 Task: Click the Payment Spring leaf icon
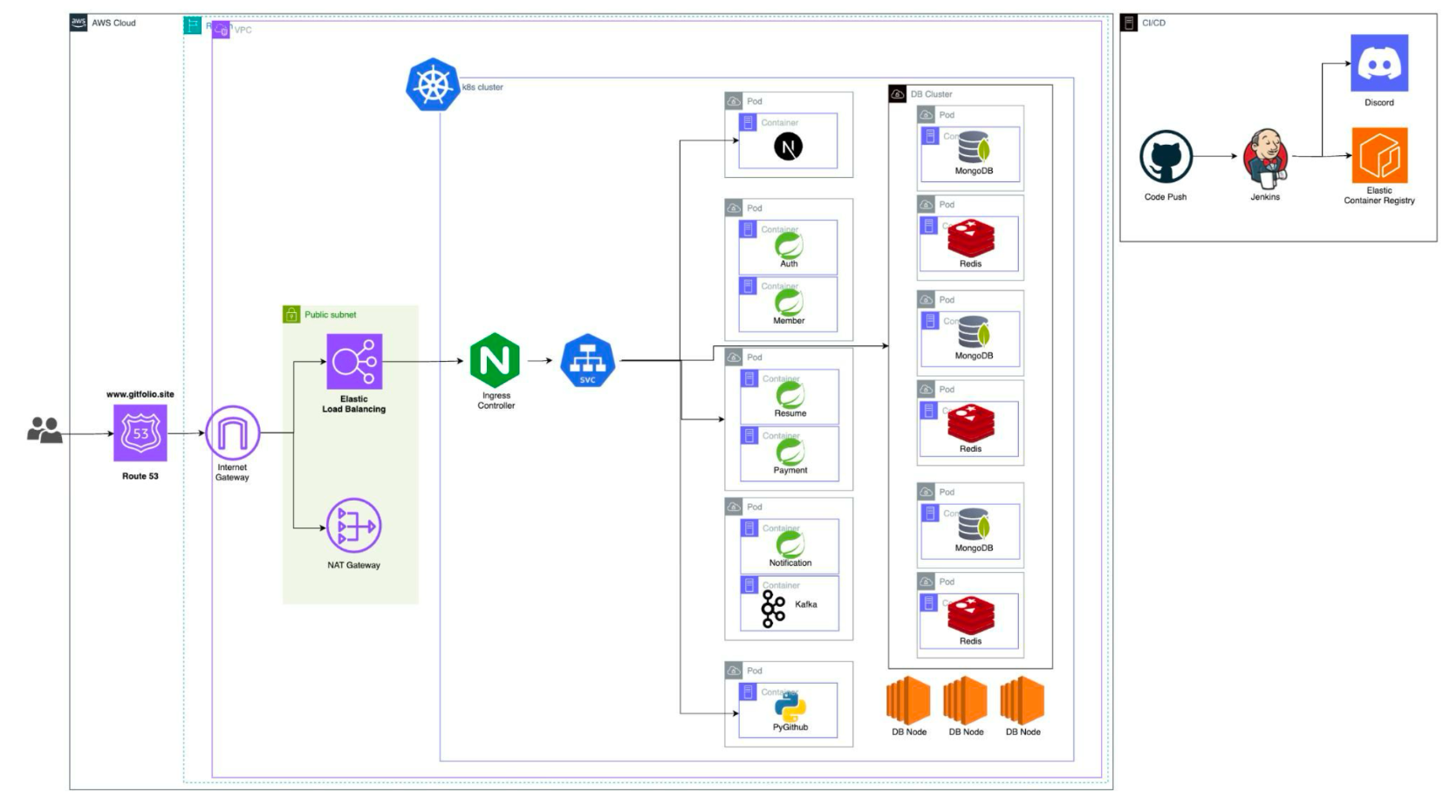(790, 451)
